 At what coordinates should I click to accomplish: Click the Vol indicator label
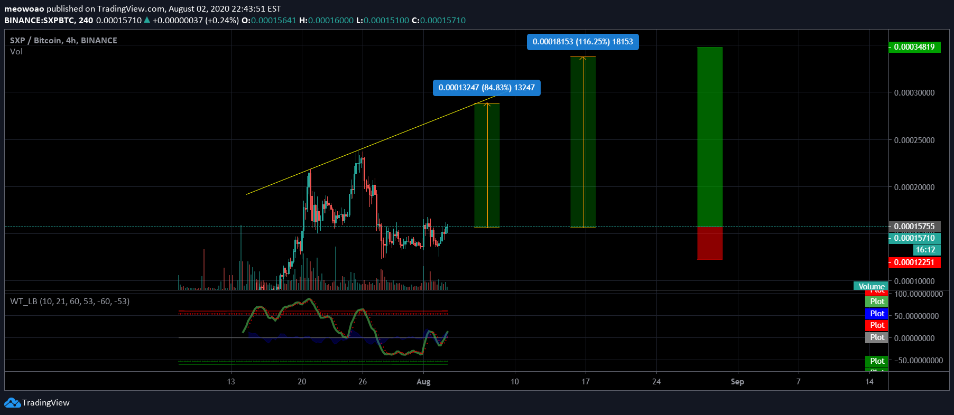(16, 51)
